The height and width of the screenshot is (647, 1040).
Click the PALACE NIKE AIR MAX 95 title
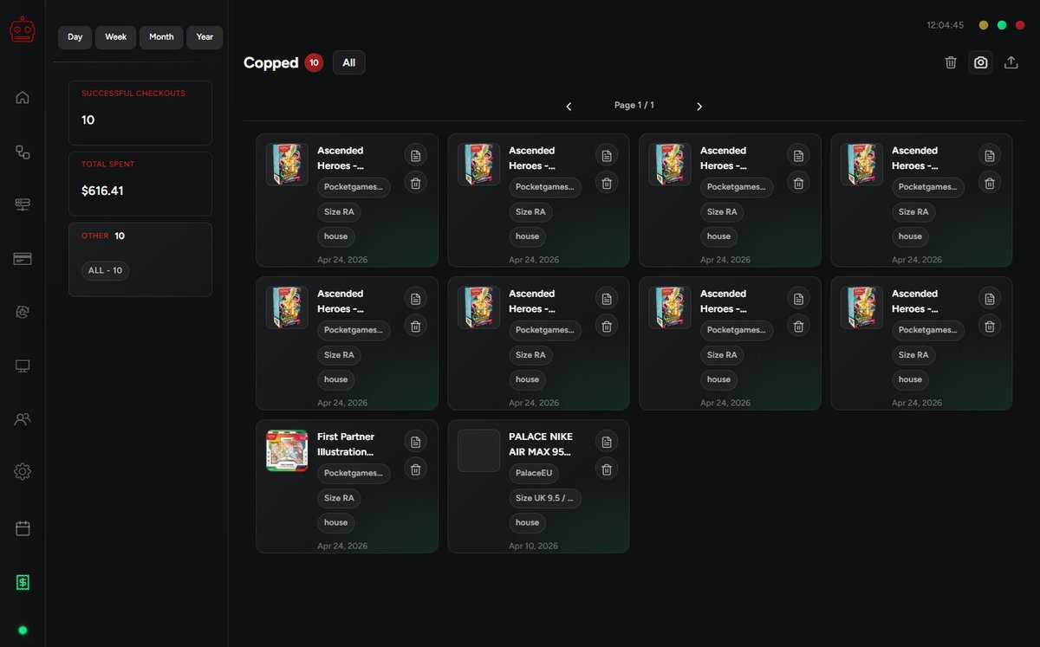click(x=541, y=444)
